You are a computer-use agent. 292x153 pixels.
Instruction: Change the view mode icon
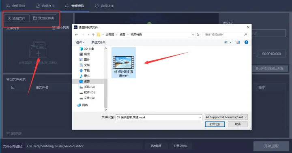coord(226,42)
